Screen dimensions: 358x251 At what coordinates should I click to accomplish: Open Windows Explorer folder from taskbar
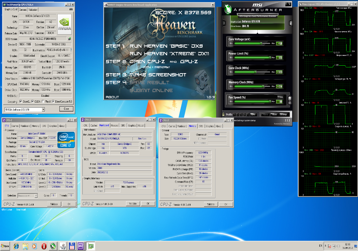[x=25, y=246]
